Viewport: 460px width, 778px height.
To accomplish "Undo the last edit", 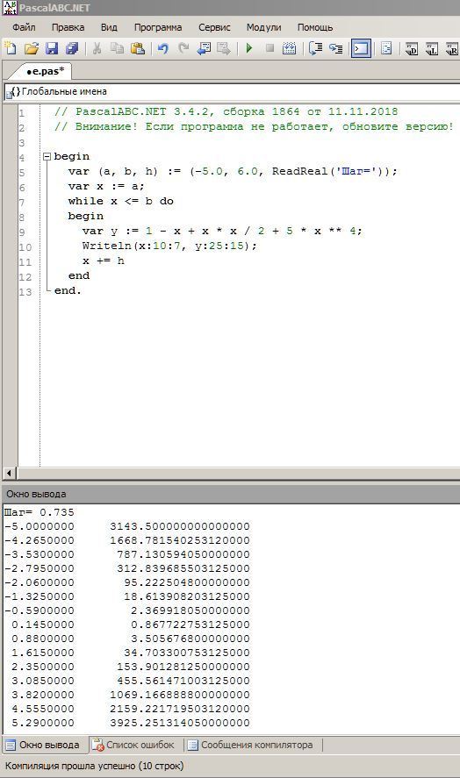I will click(x=162, y=48).
